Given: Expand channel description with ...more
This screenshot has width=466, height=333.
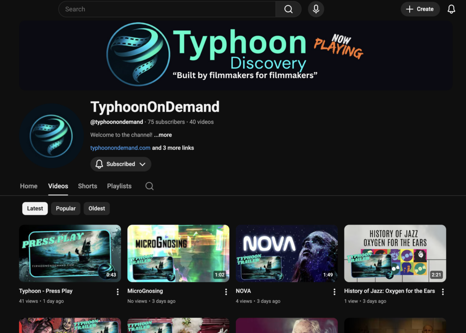Looking at the screenshot, I should [162, 135].
